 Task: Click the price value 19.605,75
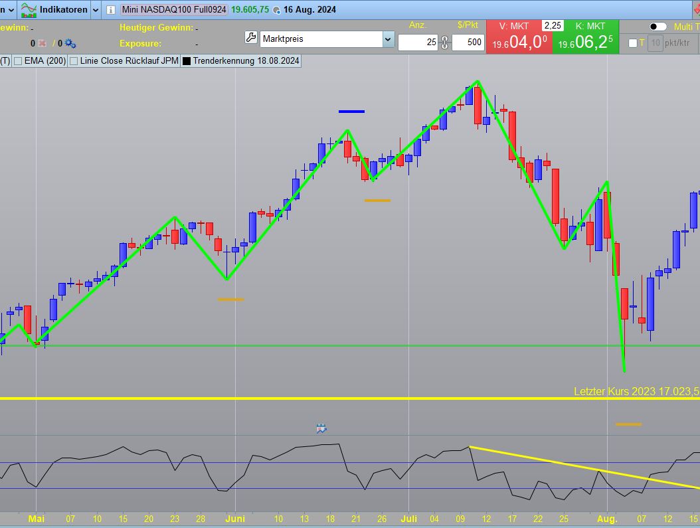250,9
